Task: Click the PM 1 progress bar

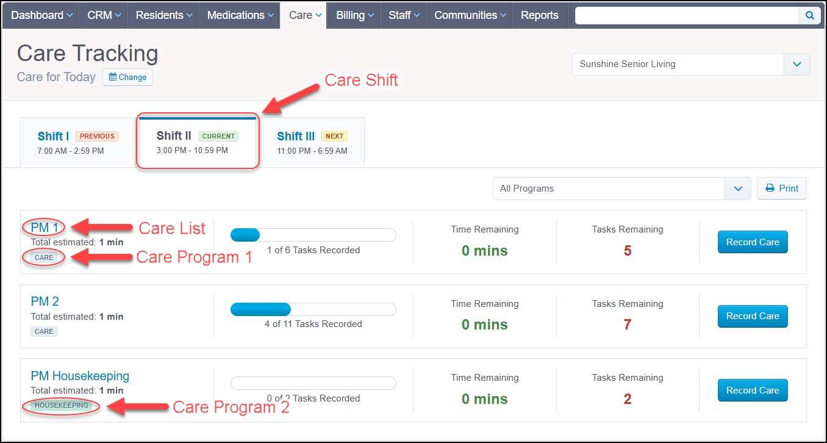Action: point(313,235)
